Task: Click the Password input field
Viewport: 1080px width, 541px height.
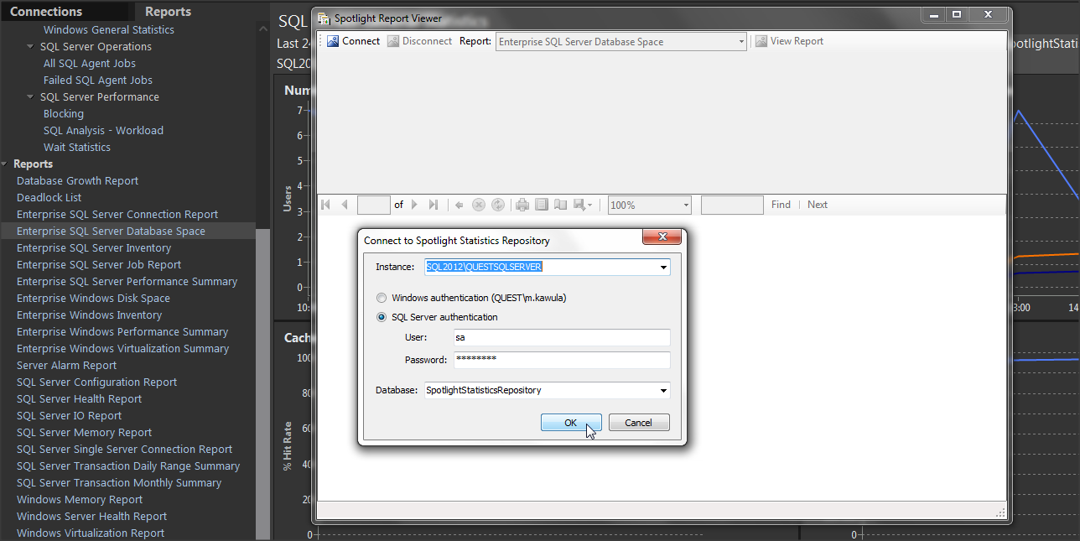Action: (562, 360)
